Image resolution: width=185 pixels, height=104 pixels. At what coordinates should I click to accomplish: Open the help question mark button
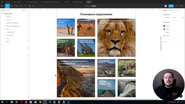tap(181, 96)
